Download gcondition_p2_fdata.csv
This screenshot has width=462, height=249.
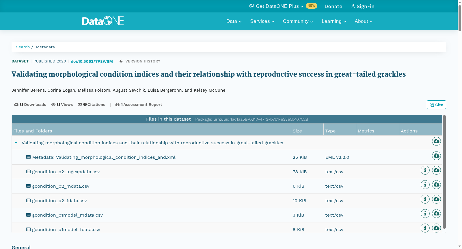click(x=436, y=199)
